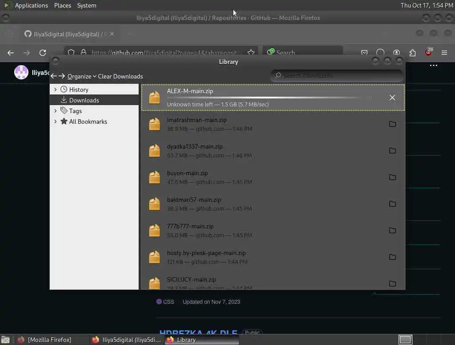Select the imatrashman-main.zip file name

coord(196,120)
